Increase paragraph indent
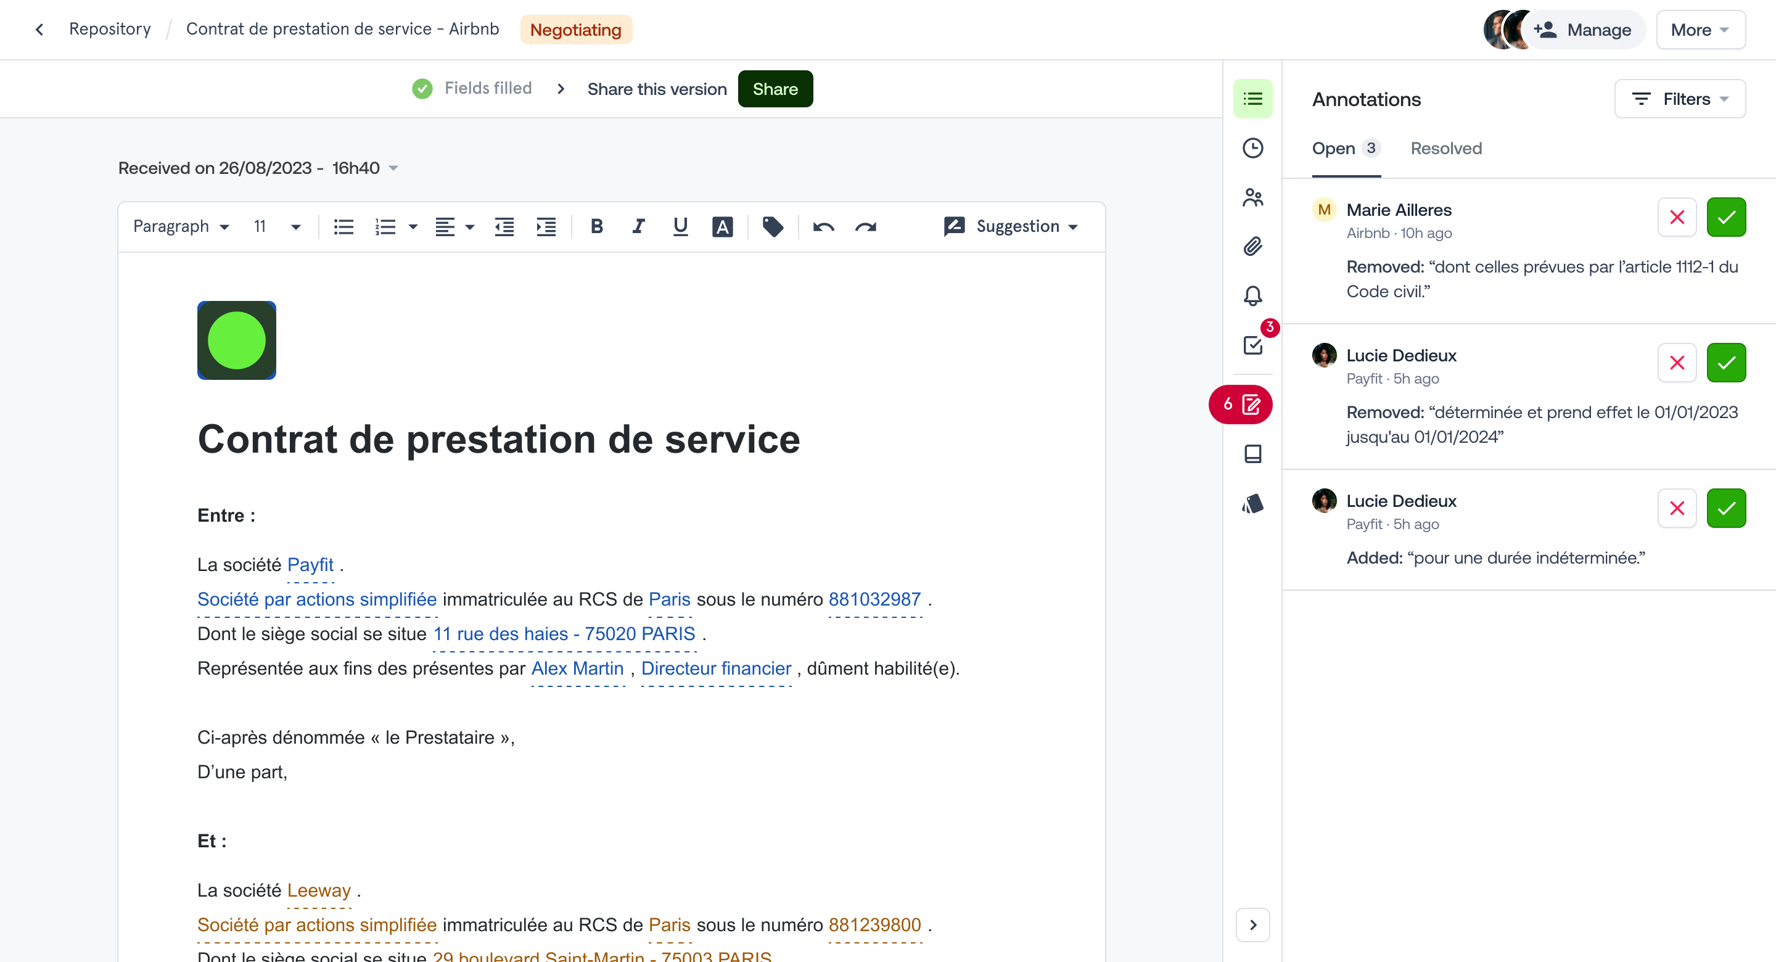This screenshot has width=1776, height=962. tap(546, 226)
